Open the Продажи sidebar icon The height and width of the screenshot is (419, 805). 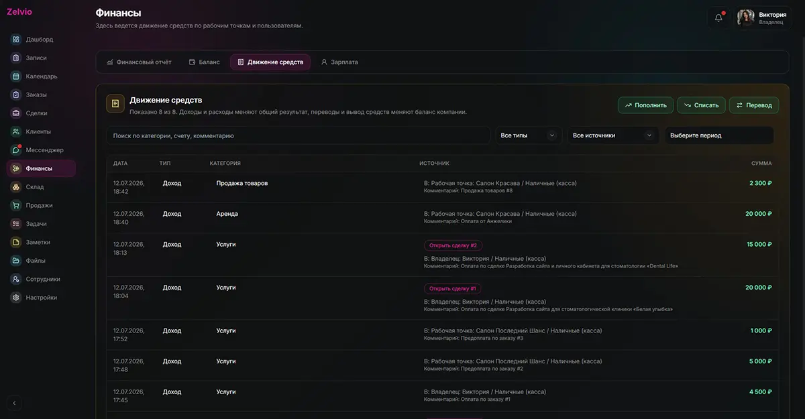[16, 205]
